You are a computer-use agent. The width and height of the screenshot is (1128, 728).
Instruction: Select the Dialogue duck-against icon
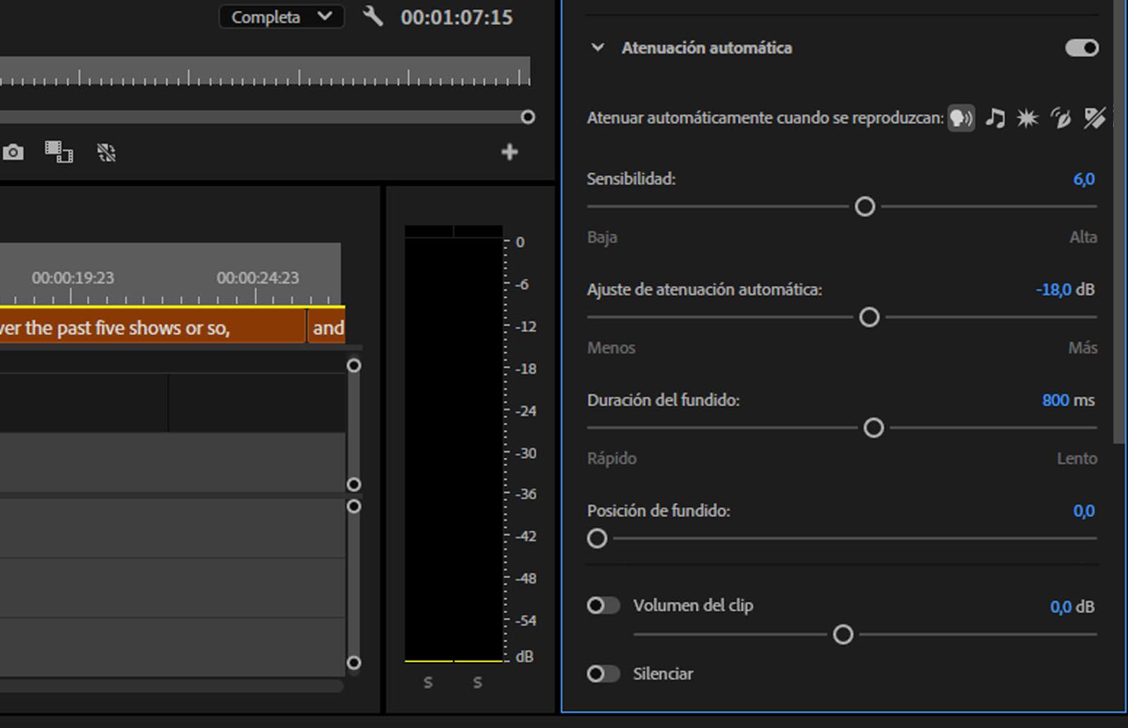961,118
